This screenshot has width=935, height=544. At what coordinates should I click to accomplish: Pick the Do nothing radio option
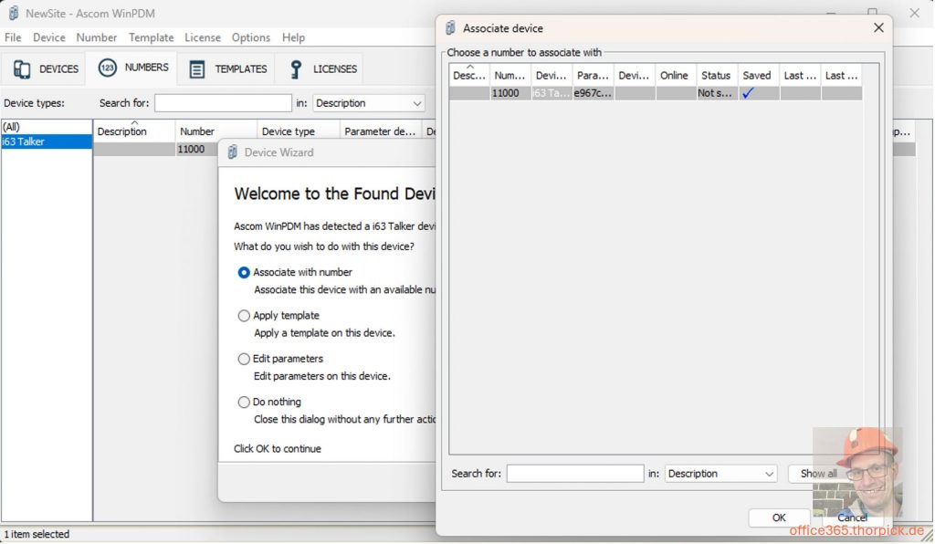(244, 402)
